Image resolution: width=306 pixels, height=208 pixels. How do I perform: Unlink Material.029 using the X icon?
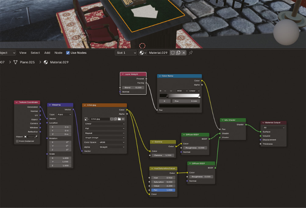click(x=184, y=53)
